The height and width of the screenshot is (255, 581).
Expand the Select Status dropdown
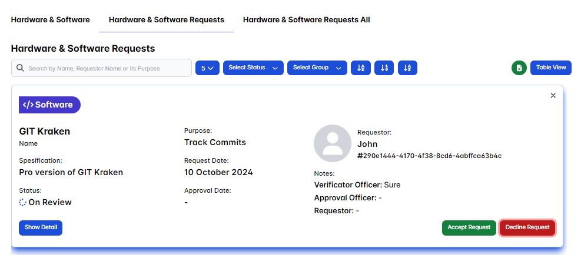[x=253, y=68]
